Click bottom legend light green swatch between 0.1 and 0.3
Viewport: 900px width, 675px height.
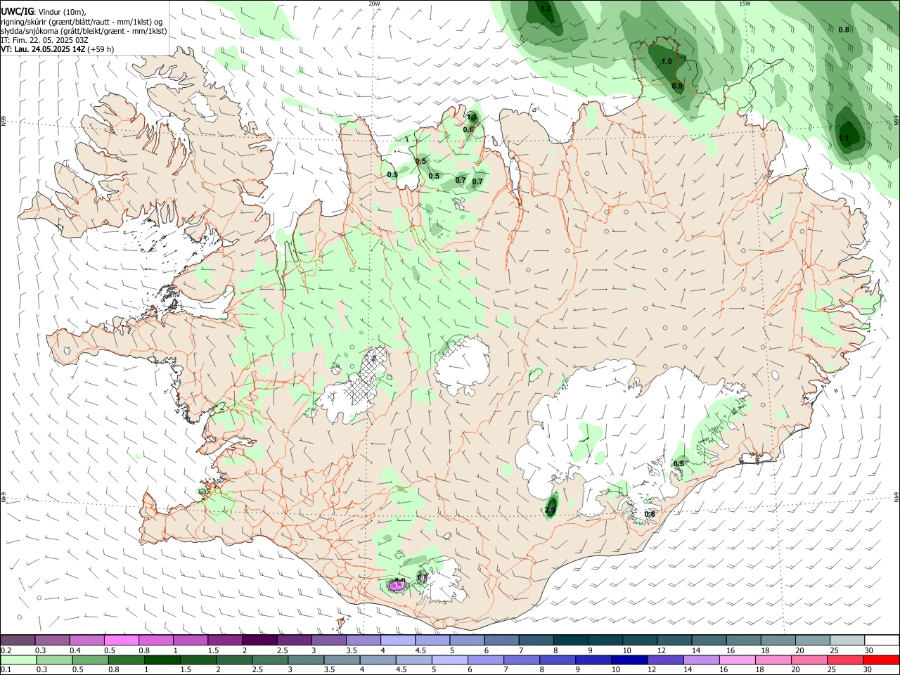(x=18, y=660)
